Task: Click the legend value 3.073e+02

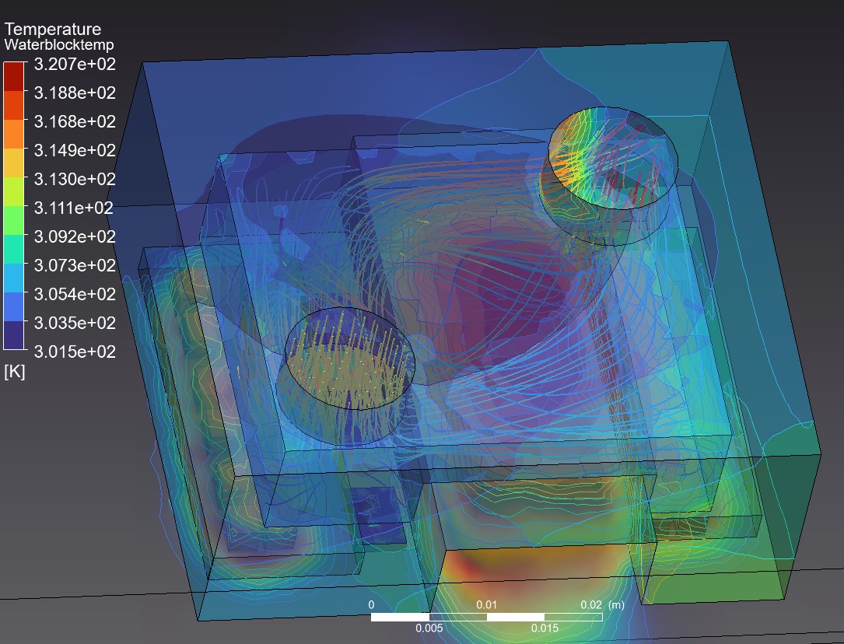Action: pos(75,265)
